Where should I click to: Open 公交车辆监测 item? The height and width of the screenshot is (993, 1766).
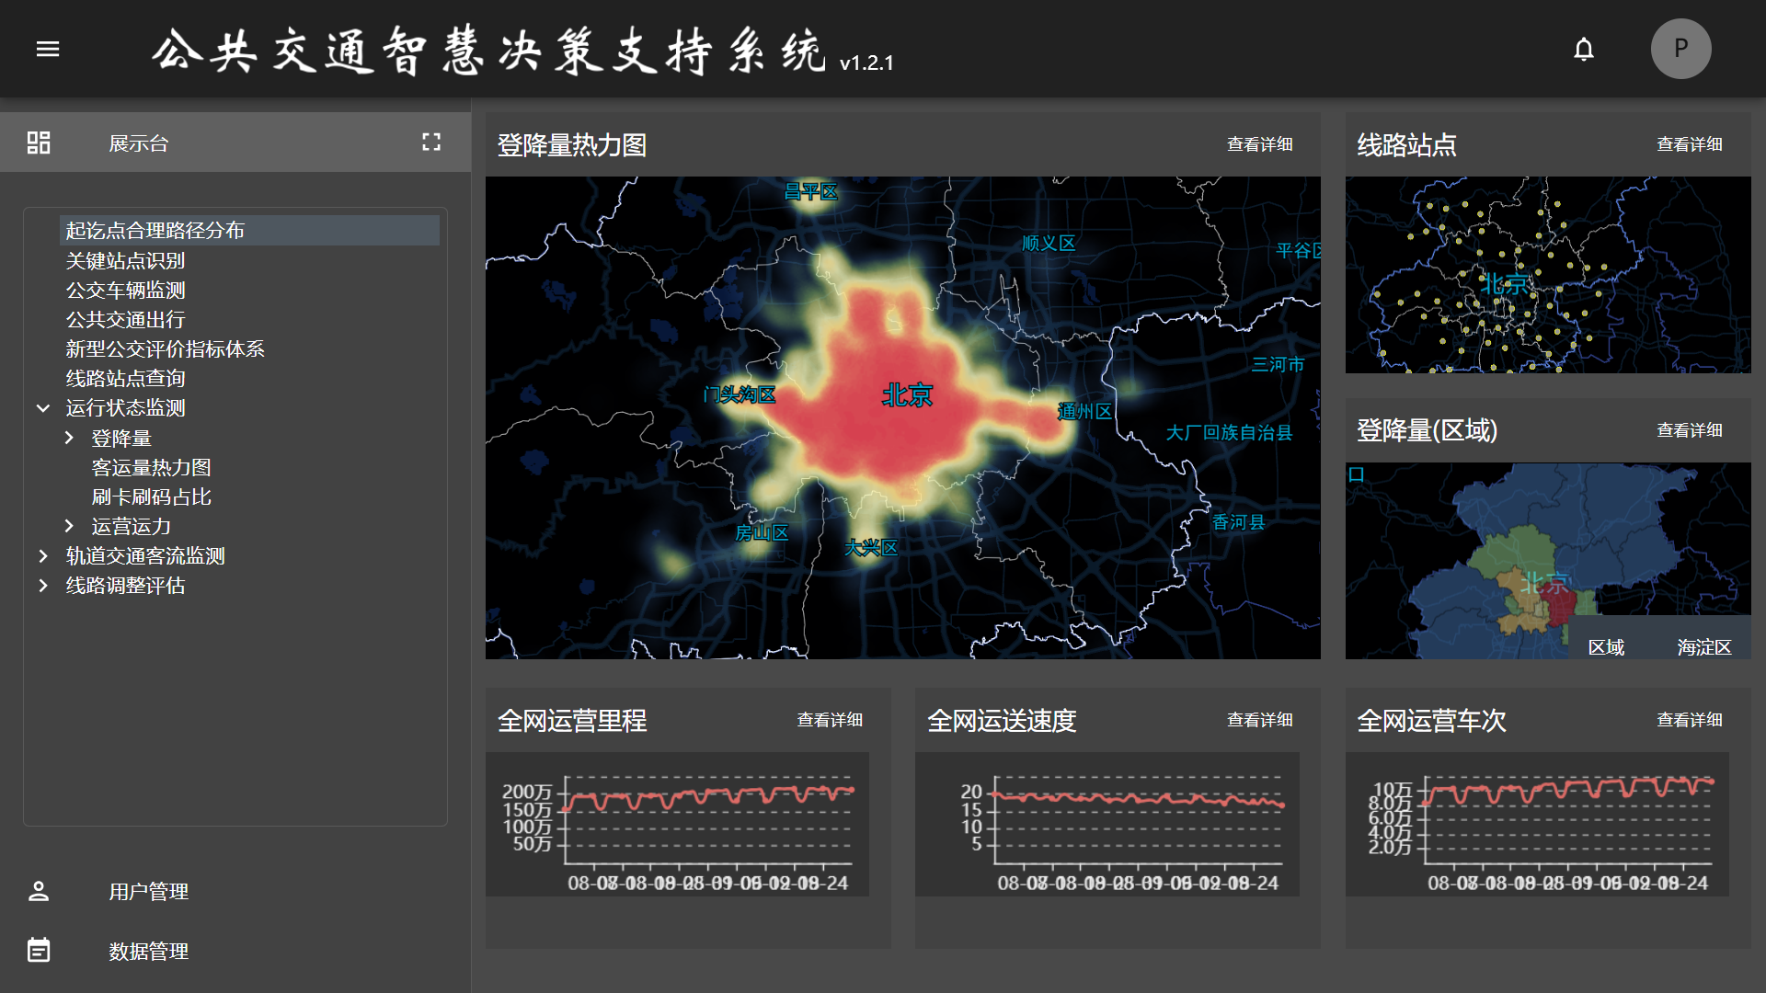[x=125, y=291]
